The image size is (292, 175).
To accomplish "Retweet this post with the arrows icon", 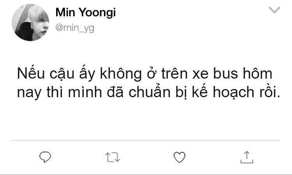I will tap(113, 157).
